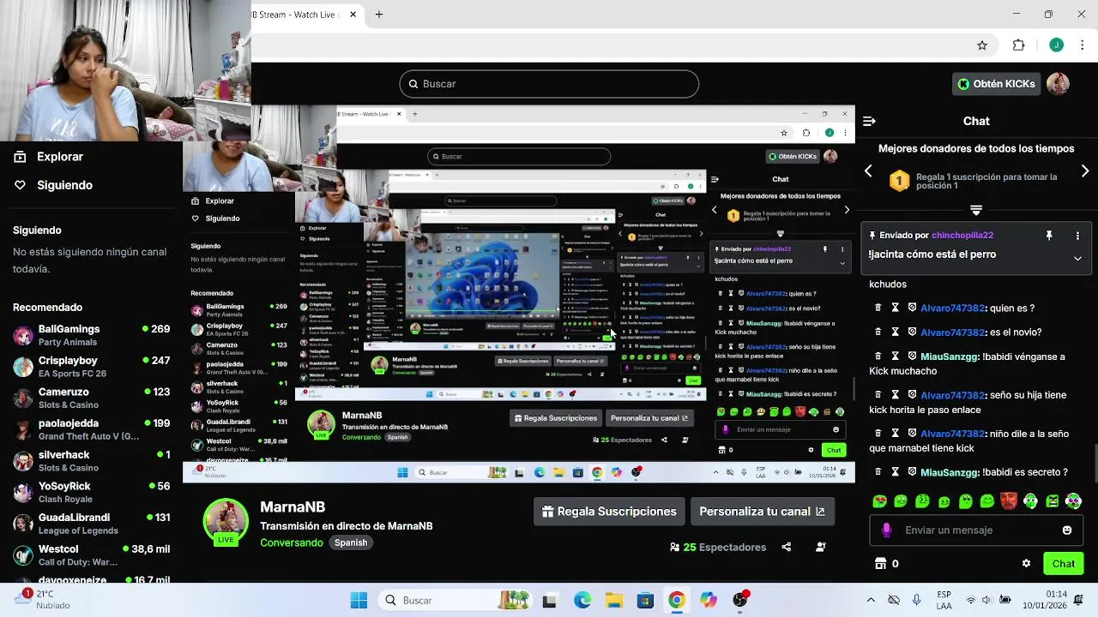Click the Spanish language tag

351,542
